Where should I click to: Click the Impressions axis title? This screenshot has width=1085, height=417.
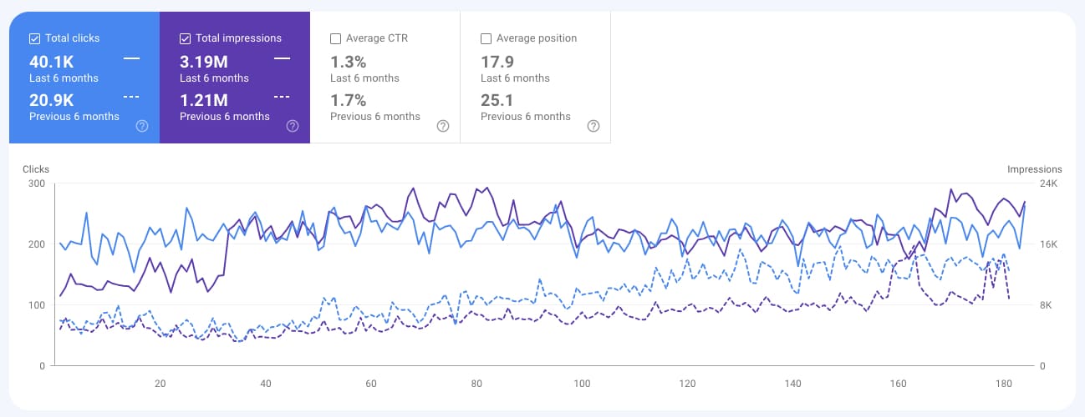click(1034, 169)
